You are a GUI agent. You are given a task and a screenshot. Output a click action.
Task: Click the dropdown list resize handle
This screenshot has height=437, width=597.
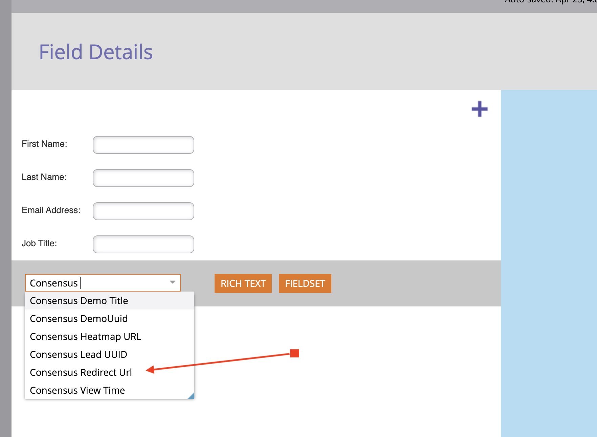pos(192,396)
